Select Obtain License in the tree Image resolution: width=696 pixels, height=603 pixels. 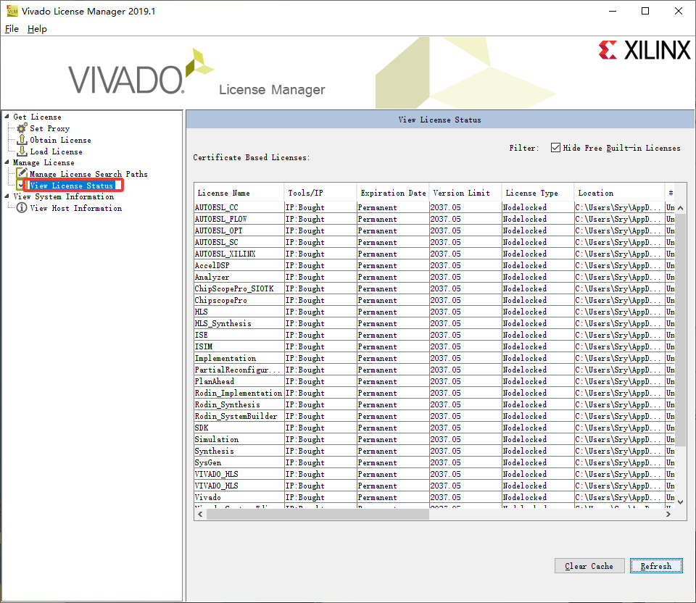tap(60, 140)
